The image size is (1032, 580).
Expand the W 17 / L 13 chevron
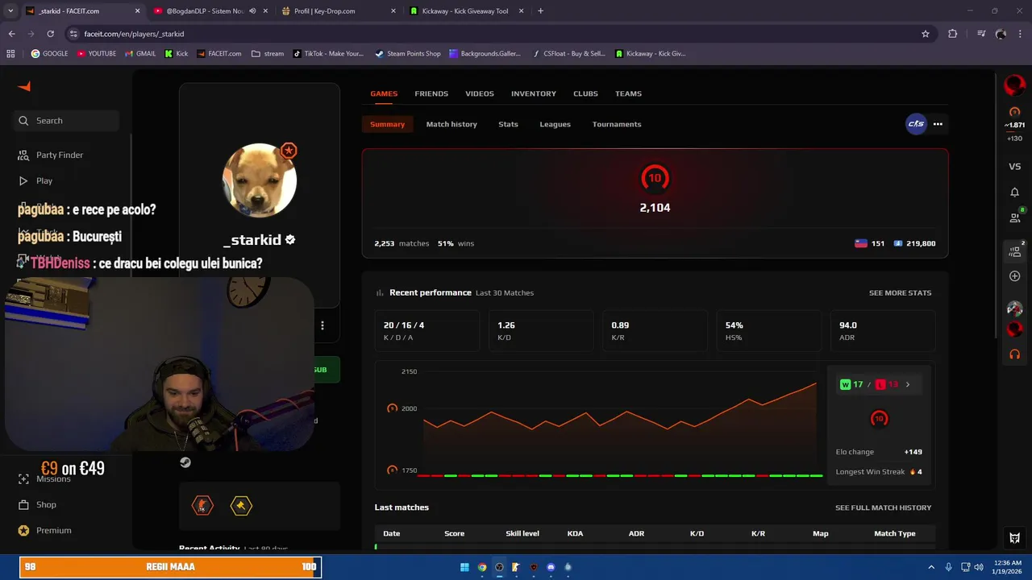(908, 384)
